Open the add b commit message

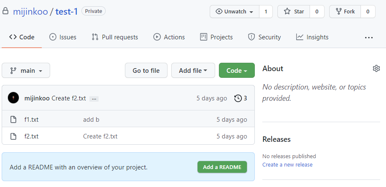click(91, 120)
